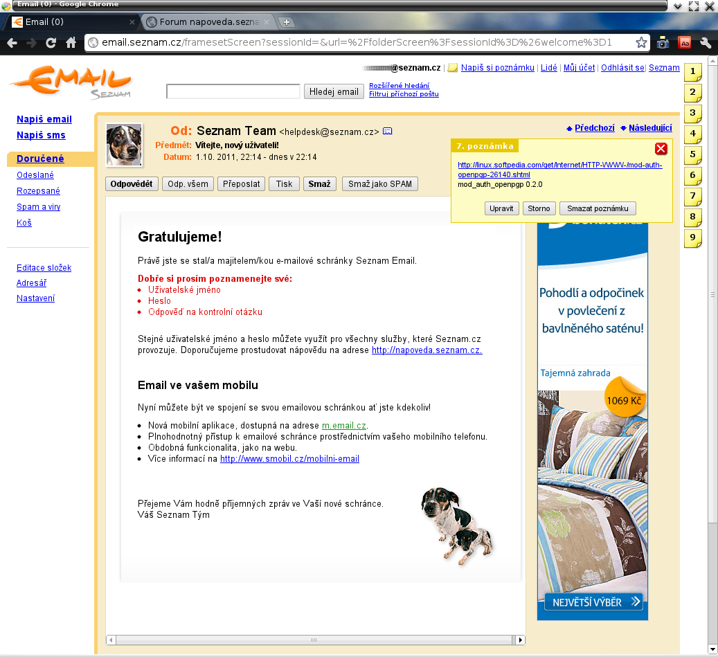
Task: Click the Tisk print button
Action: click(284, 184)
